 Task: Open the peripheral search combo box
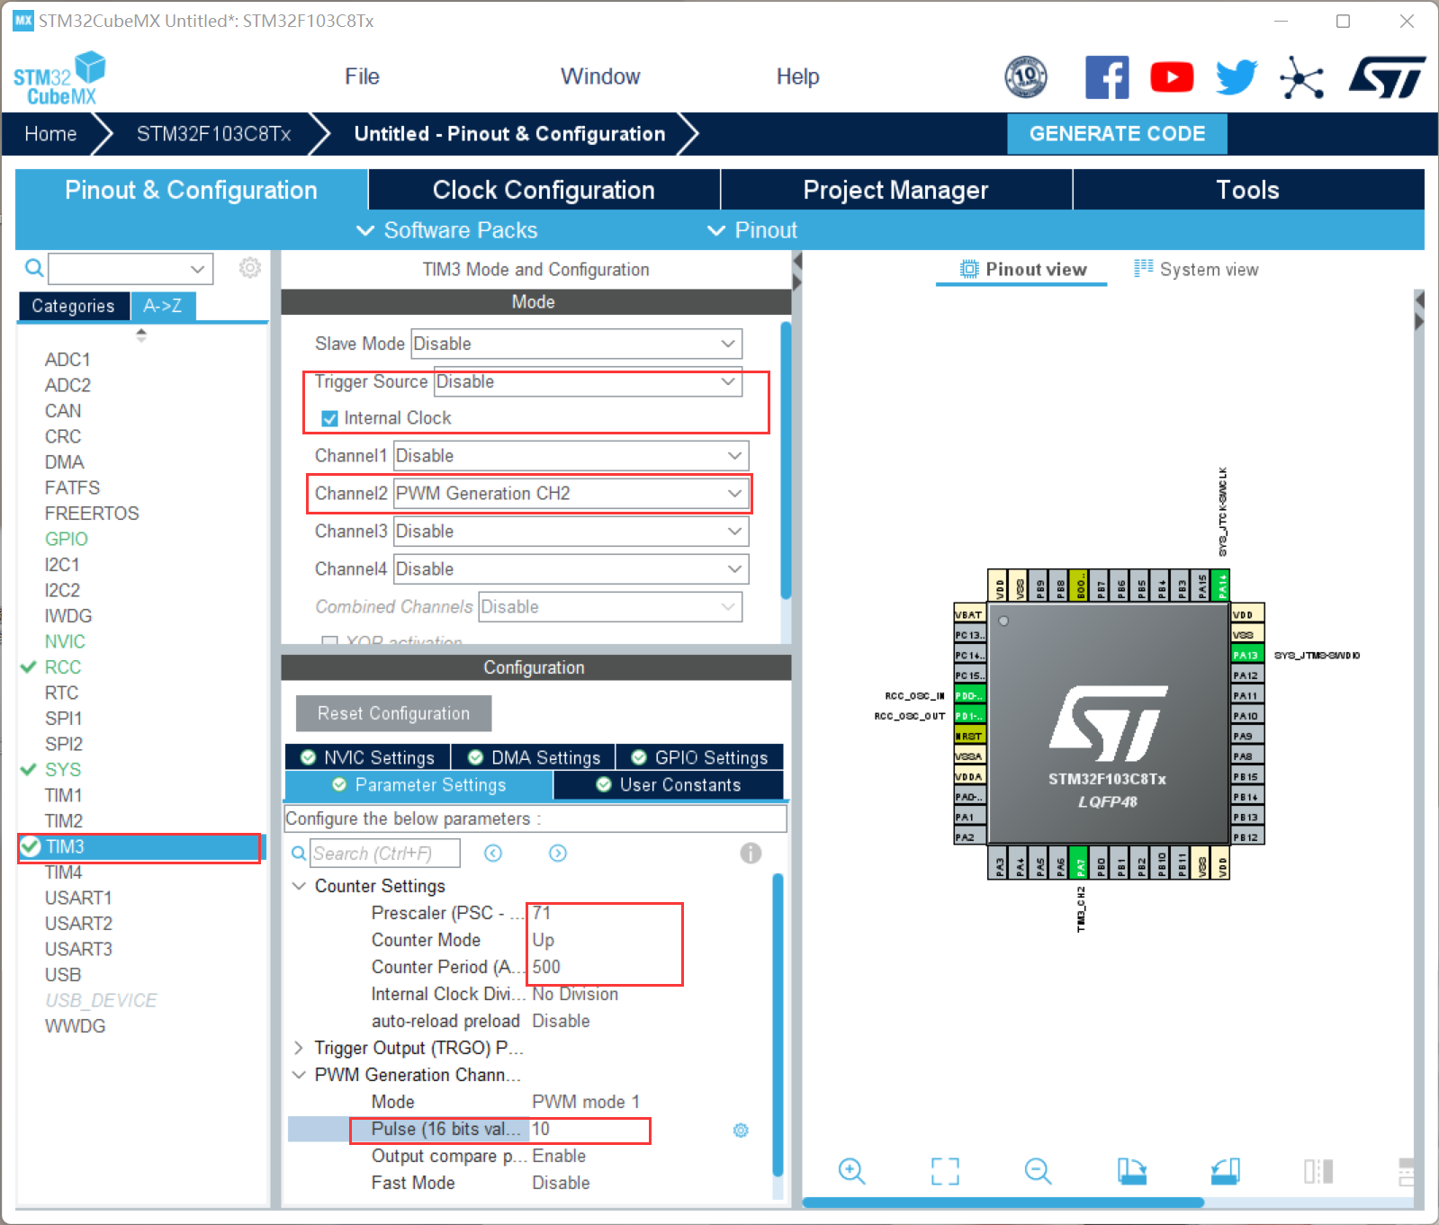(x=130, y=268)
